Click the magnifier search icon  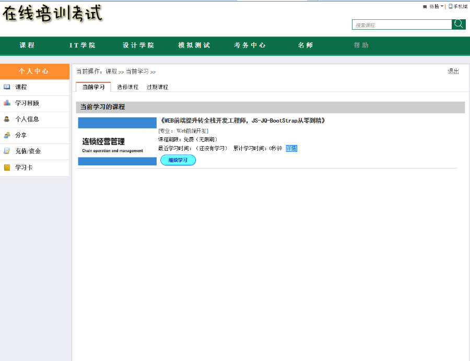tap(459, 25)
